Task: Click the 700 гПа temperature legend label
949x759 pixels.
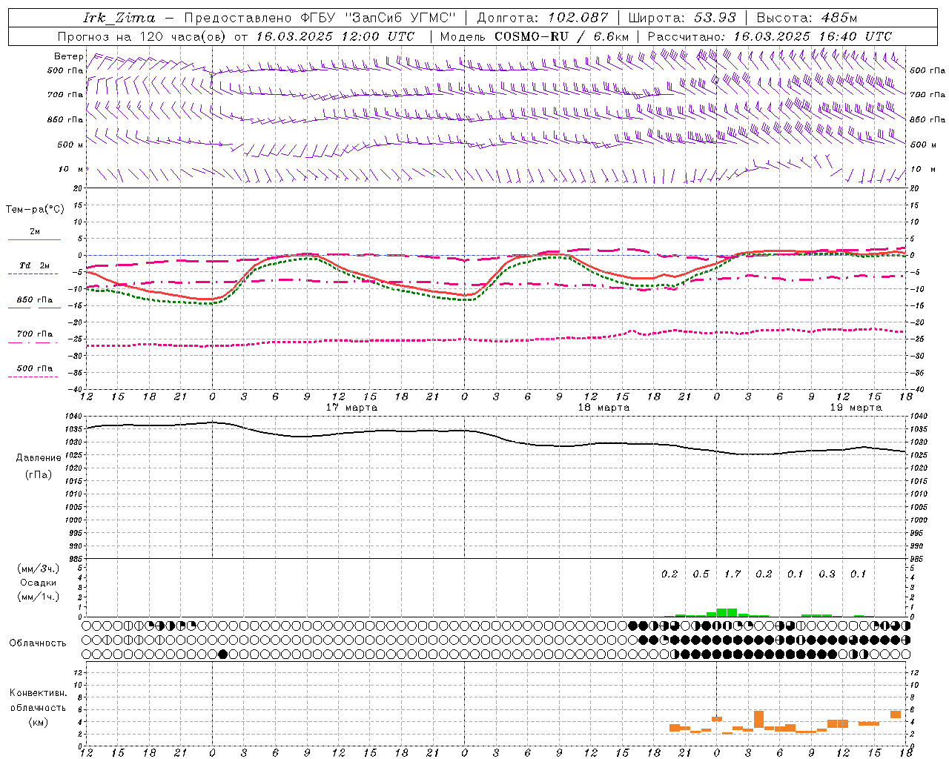Action: (35, 334)
